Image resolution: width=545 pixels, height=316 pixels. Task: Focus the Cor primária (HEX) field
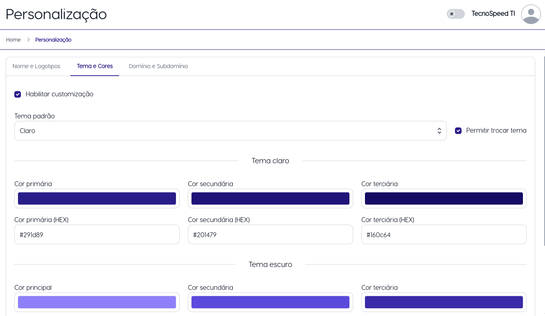[x=97, y=234]
